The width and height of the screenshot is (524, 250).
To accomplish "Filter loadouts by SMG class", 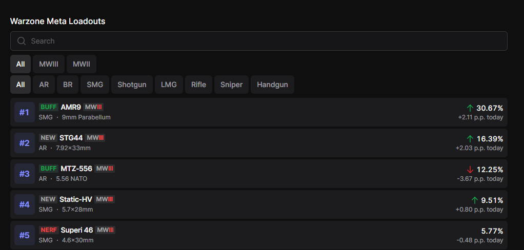I will click(95, 85).
